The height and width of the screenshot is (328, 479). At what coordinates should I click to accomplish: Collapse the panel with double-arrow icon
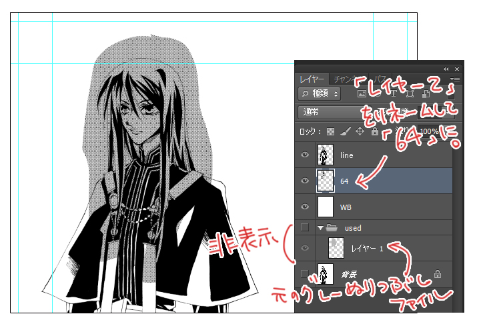pyautogui.click(x=446, y=69)
